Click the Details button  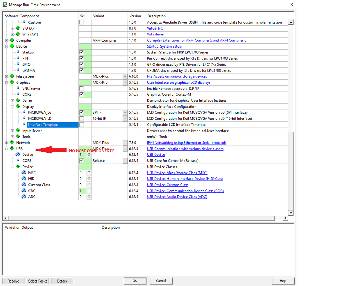[62, 281]
